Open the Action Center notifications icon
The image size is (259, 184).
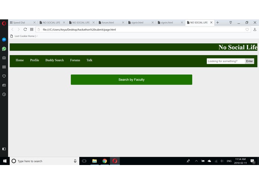click(253, 161)
